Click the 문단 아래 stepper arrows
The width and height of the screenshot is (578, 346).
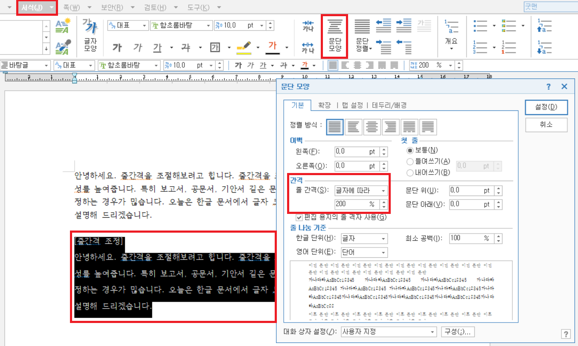pos(499,204)
